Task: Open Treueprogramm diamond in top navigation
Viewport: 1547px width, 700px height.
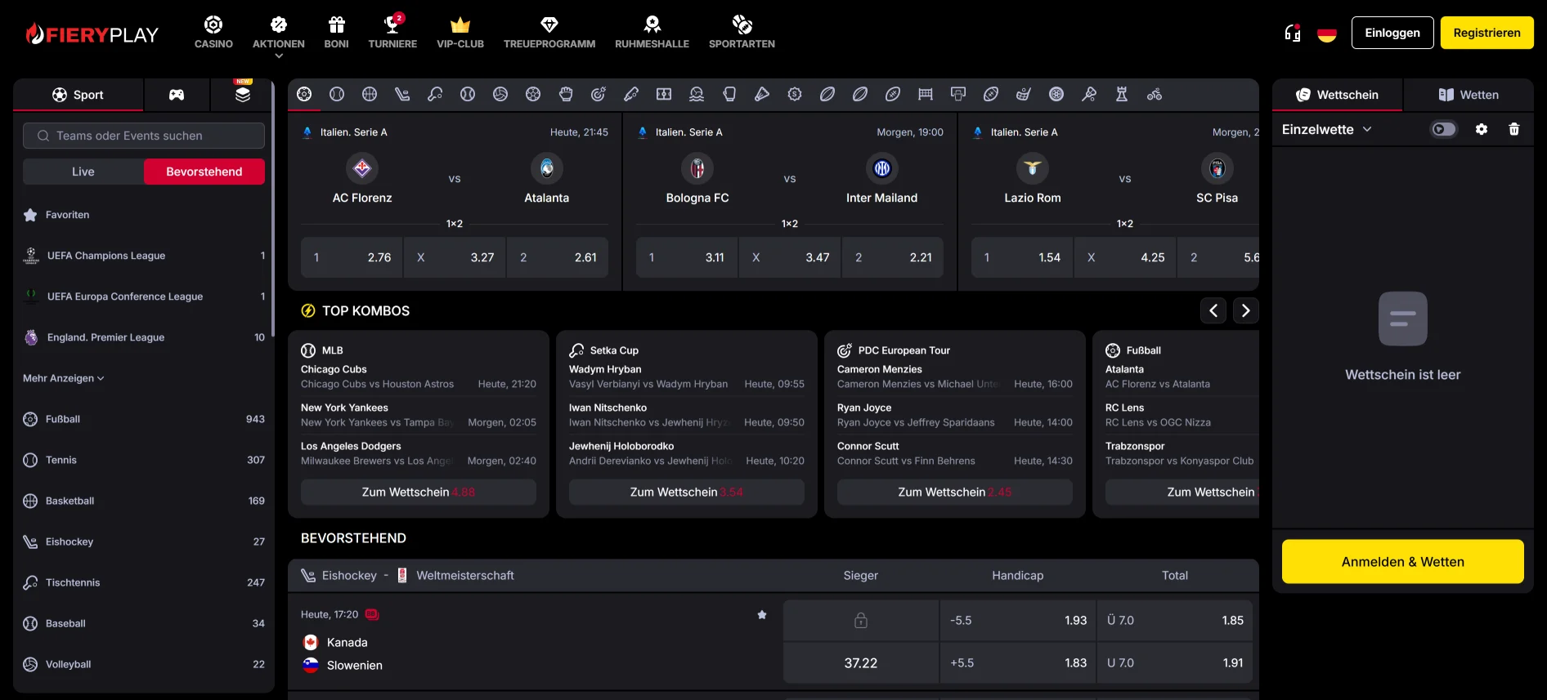Action: tap(549, 33)
